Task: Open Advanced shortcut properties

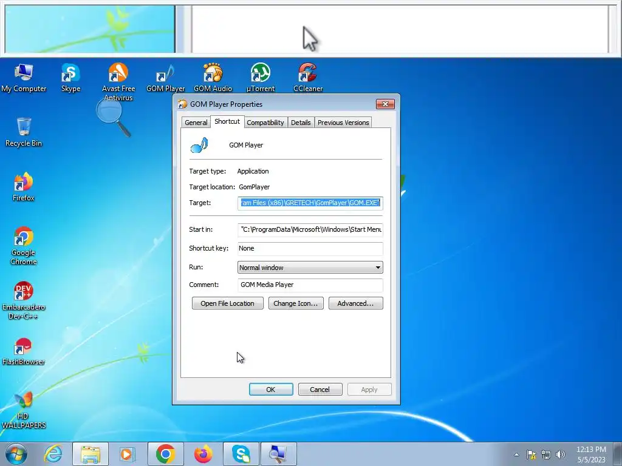Action: (356, 303)
